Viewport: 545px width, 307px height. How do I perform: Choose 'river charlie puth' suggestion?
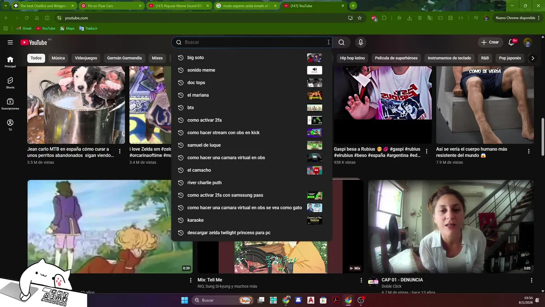[x=252, y=182]
